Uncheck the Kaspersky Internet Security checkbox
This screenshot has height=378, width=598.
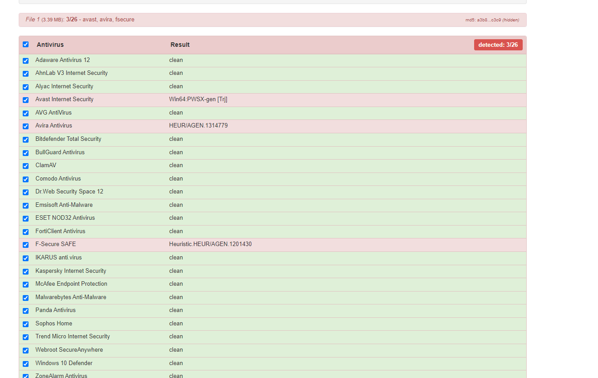point(25,271)
